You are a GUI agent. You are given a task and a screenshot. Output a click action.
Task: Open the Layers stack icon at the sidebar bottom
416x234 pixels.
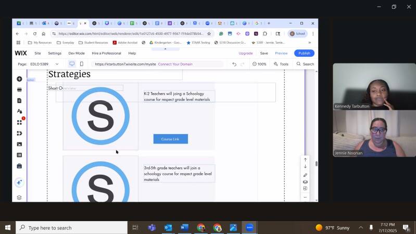coord(19,198)
